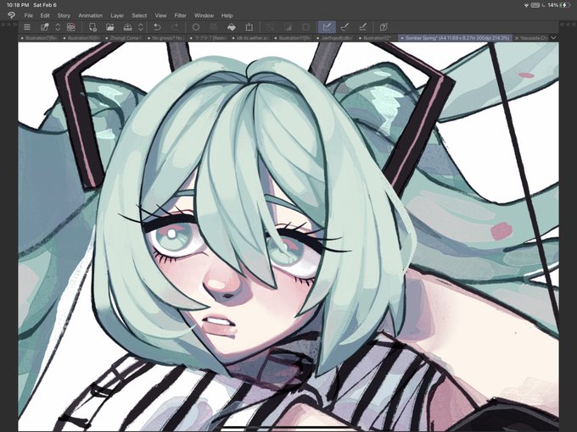This screenshot has width=577, height=432.
Task: Switch to the Illustration11 canvas tab
Action: (x=294, y=38)
